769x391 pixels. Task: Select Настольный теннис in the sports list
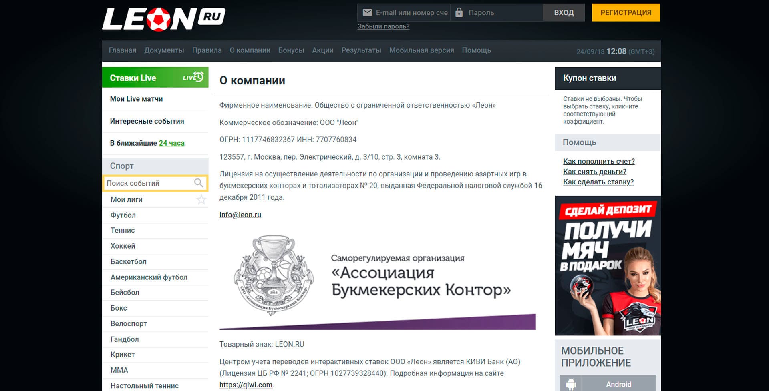(x=155, y=385)
